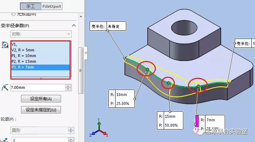Click the magenta handle on the 7mm callout
Image resolution: width=255 pixels, height=142 pixels.
pyautogui.click(x=197, y=121)
